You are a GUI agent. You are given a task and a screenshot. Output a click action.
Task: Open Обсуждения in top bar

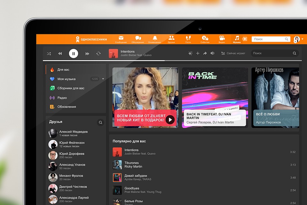pyautogui.click(x=138, y=39)
